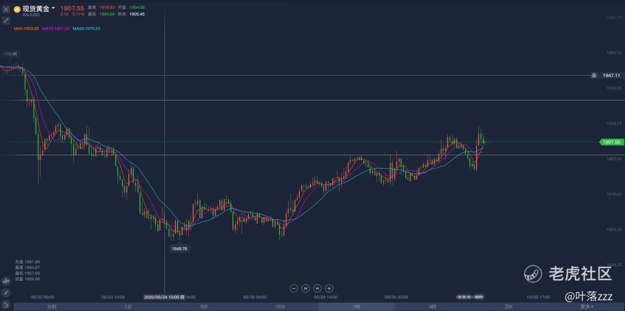Click the gold coin icon beside 现货黄金
625x311 pixels.
[17, 9]
